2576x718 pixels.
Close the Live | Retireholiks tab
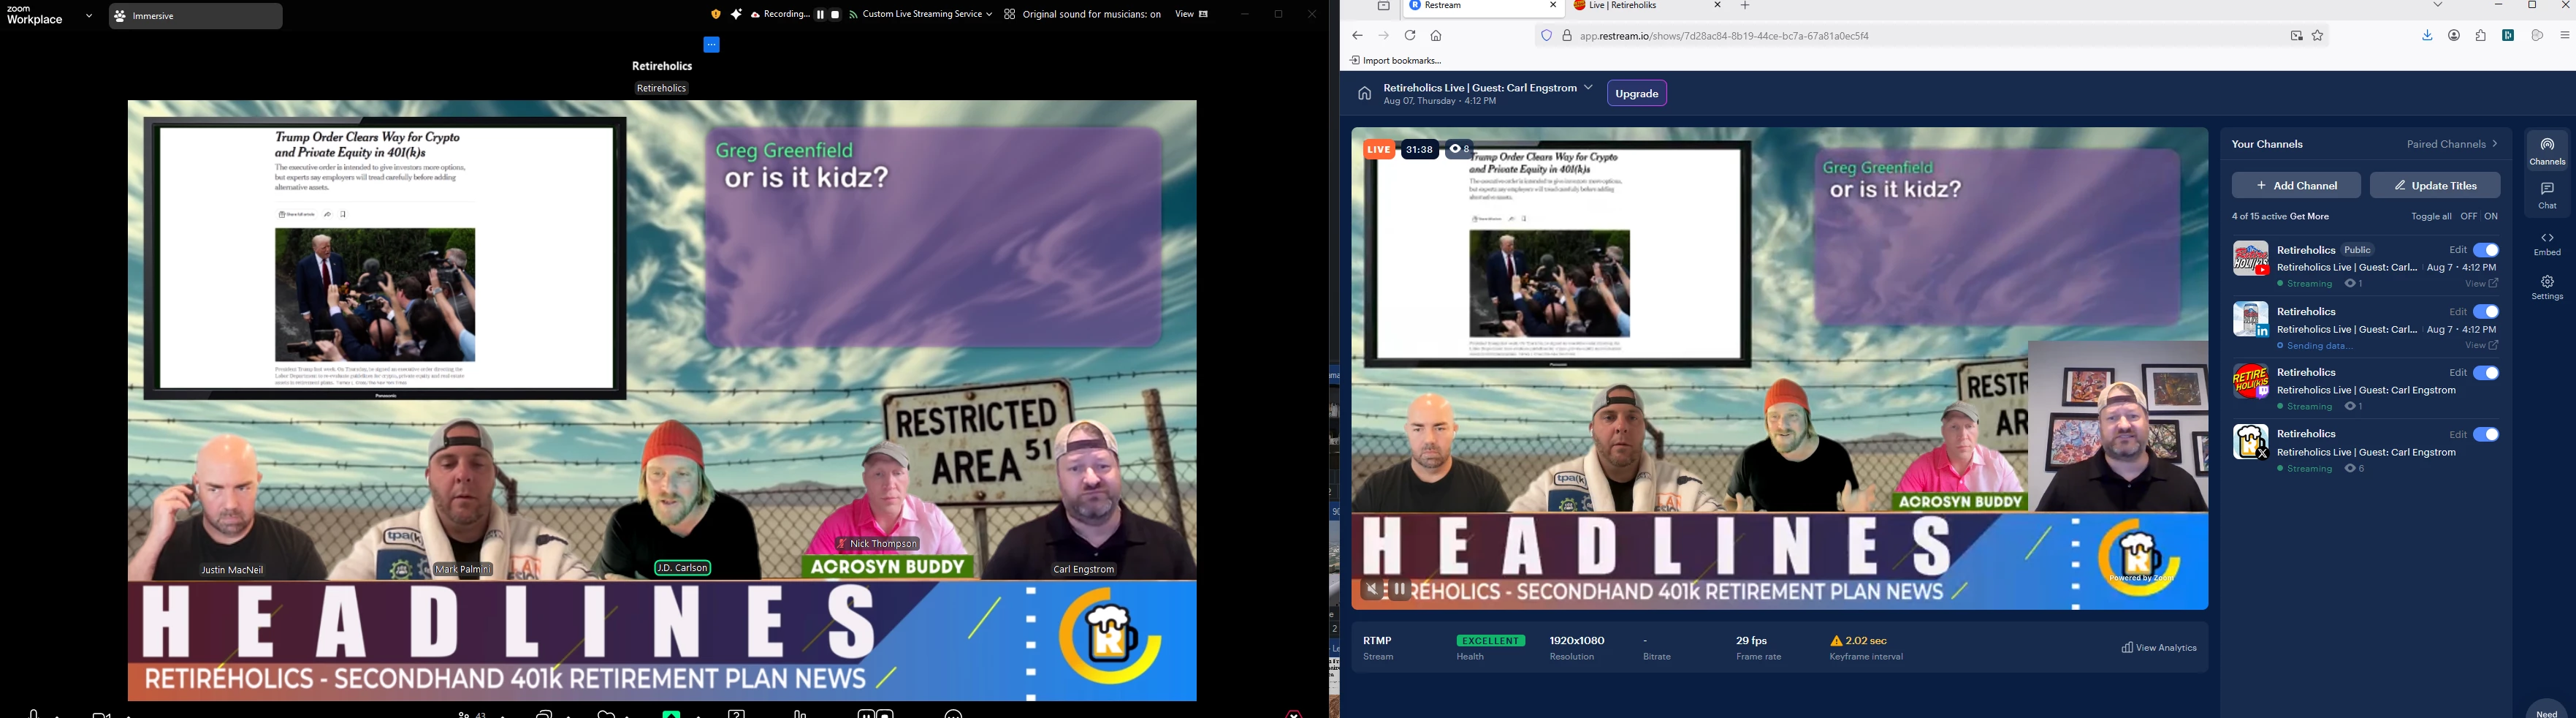[1718, 6]
